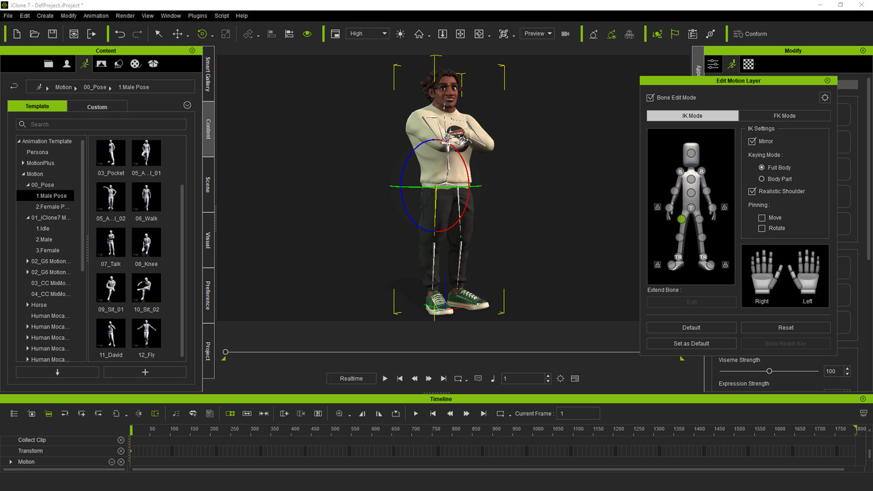The image size is (873, 491).
Task: Click the Content search field
Action: 101,124
